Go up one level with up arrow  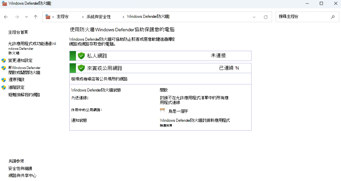tap(36, 17)
